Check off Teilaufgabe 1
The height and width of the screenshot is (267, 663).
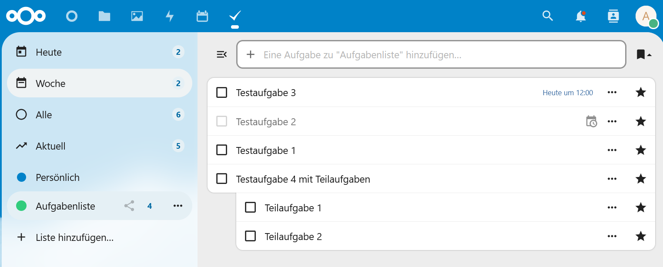tap(250, 207)
